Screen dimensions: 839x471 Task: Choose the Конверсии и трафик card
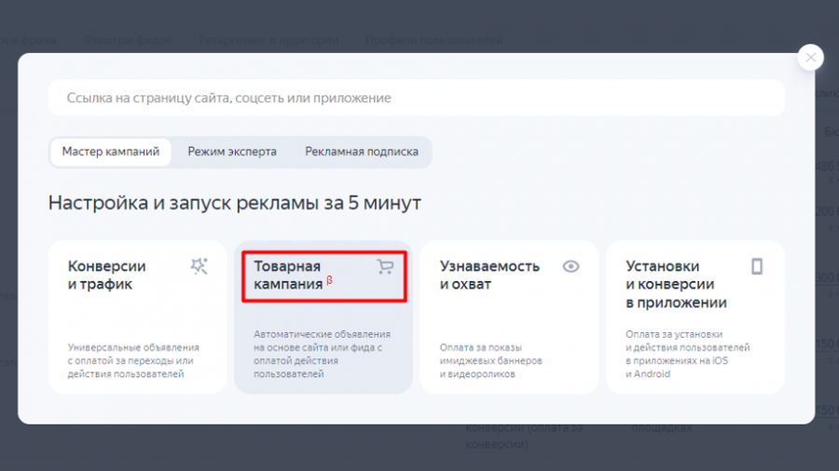[138, 317]
